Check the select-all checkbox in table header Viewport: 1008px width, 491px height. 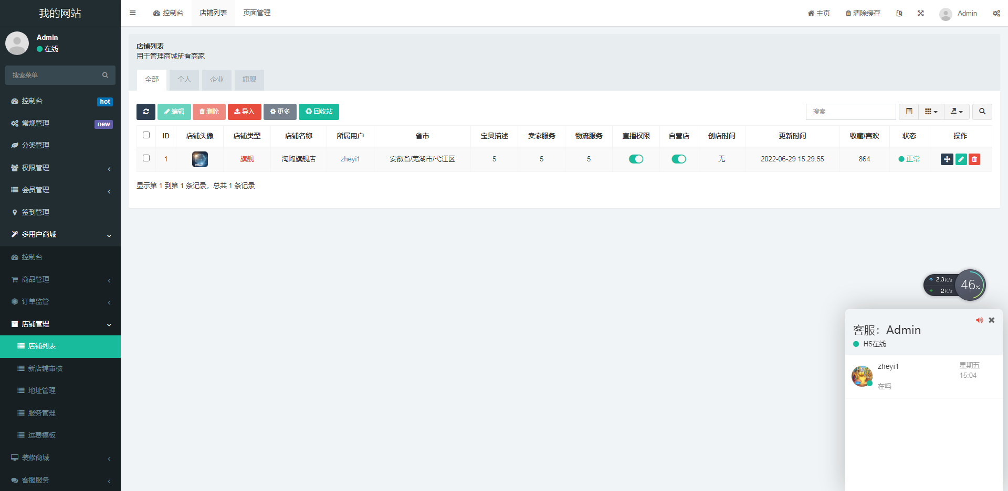point(146,135)
